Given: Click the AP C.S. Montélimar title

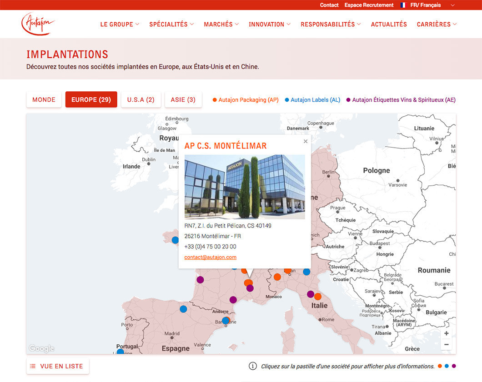Looking at the screenshot, I should tap(226, 146).
